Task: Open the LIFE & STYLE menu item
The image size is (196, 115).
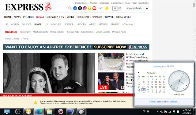Action: click(x=123, y=17)
